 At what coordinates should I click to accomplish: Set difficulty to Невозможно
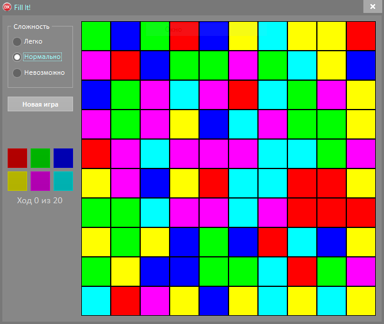point(17,72)
